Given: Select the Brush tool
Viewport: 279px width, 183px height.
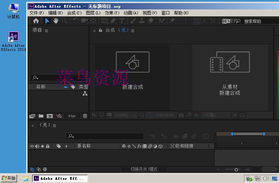Looking at the screenshot, I should (x=133, y=21).
